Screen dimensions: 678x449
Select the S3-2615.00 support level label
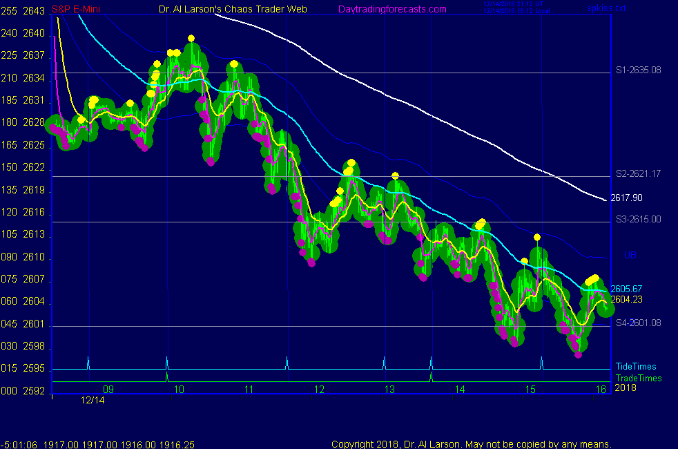tap(638, 219)
